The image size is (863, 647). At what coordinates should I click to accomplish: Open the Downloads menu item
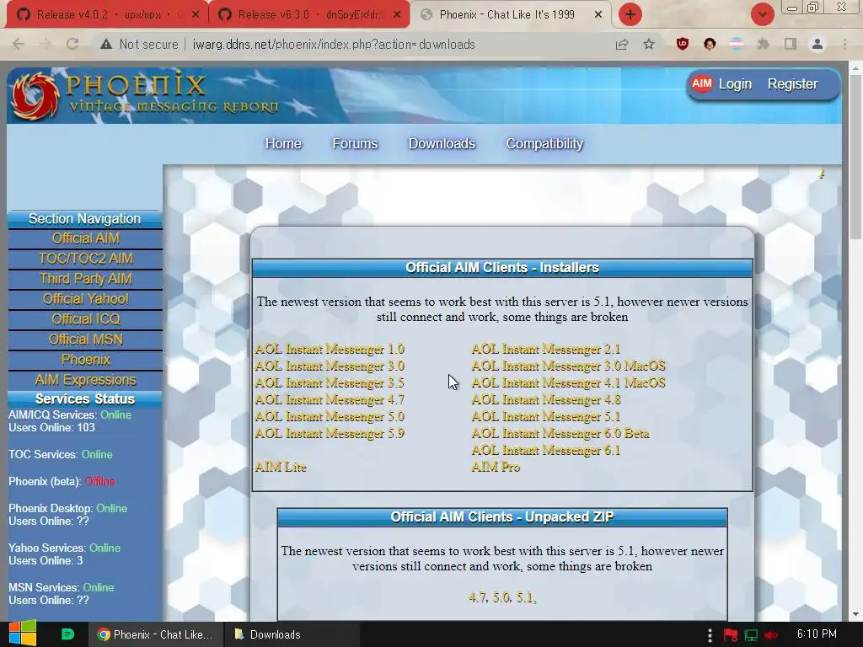[x=442, y=143]
